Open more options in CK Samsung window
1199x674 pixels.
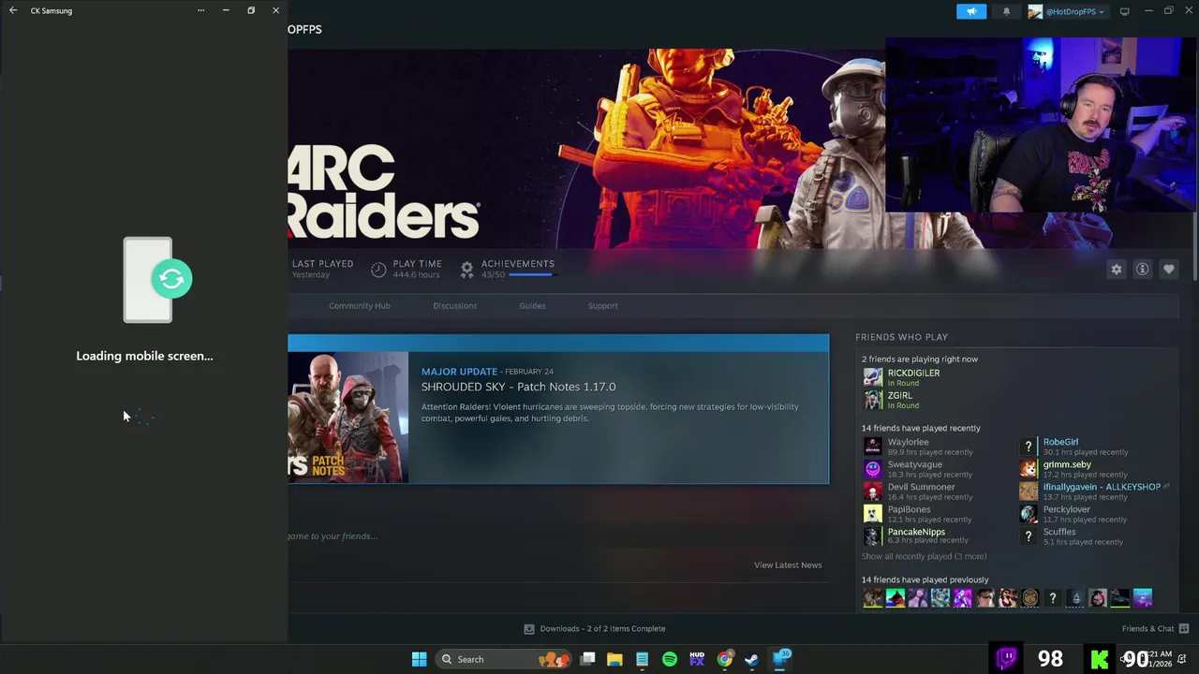click(200, 10)
